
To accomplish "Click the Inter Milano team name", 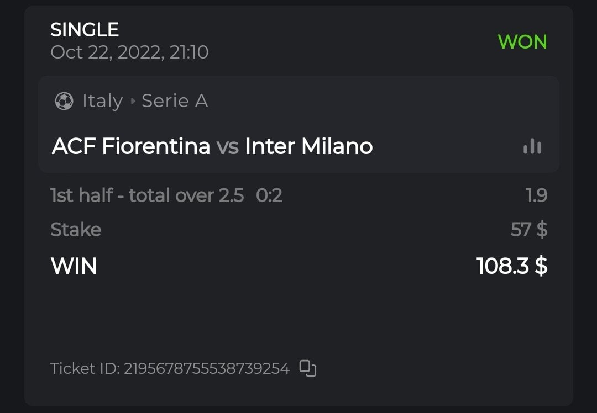I will point(309,146).
